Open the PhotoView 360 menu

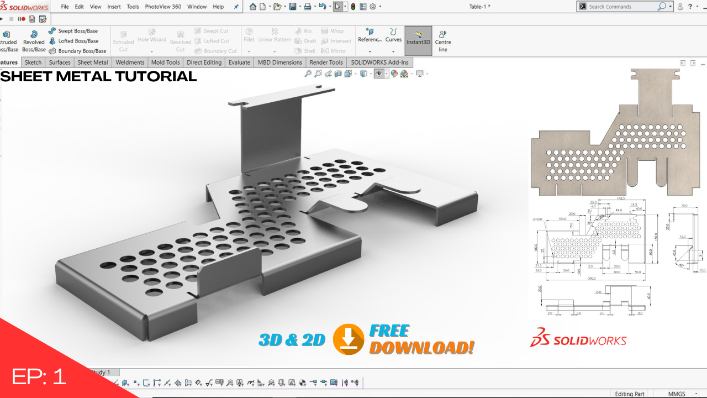pos(163,7)
